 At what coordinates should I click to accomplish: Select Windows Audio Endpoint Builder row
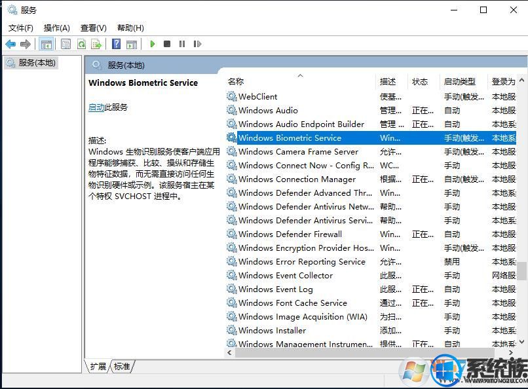(x=371, y=124)
